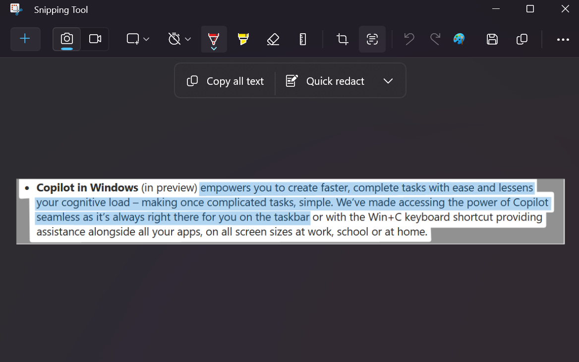Save the snip with the floppy icon

[492, 39]
